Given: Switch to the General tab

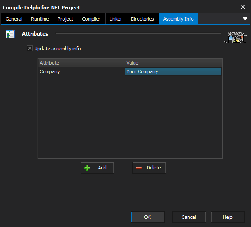Looking at the screenshot, I should (14, 19).
